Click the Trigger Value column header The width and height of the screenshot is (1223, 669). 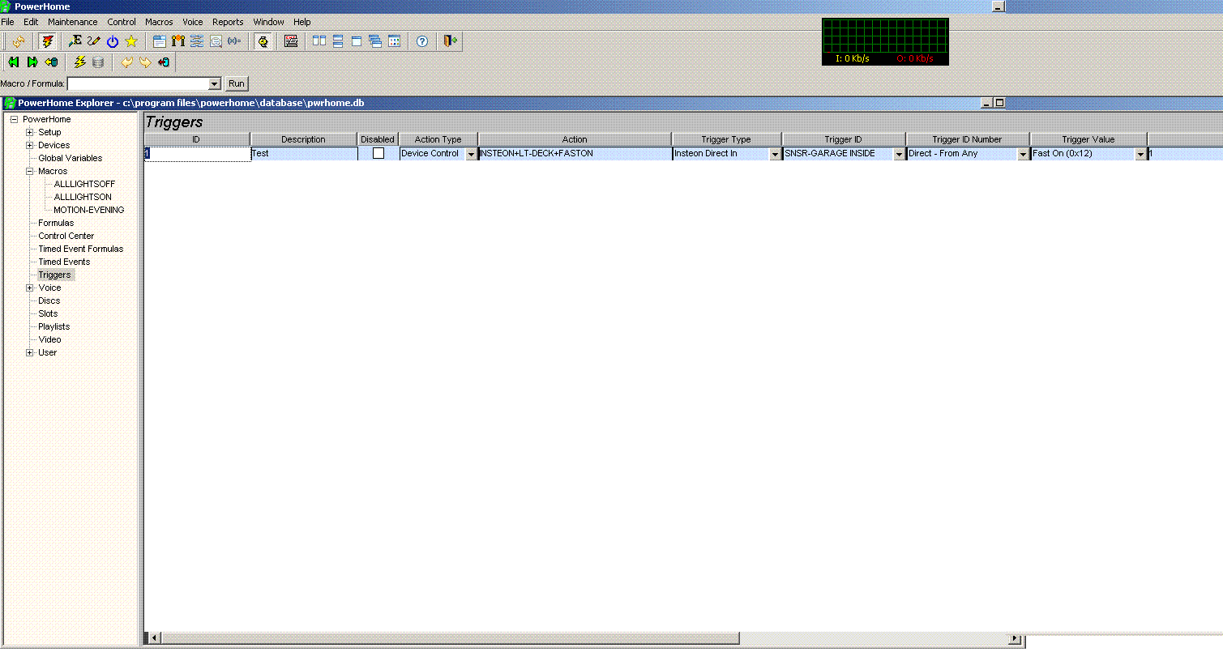(1088, 139)
